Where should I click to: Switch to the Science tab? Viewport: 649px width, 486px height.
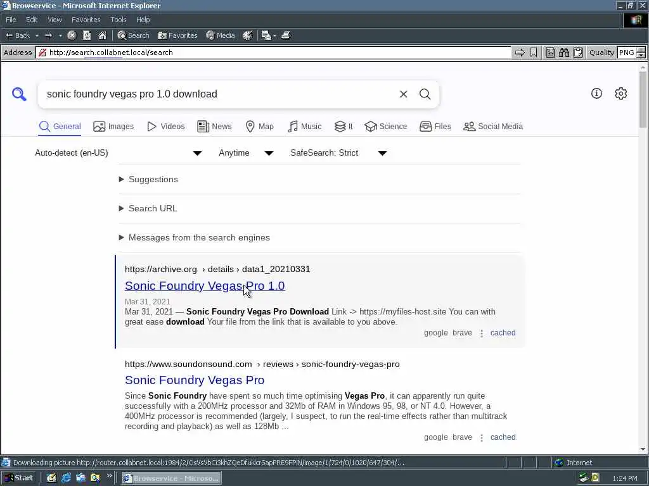tap(386, 127)
